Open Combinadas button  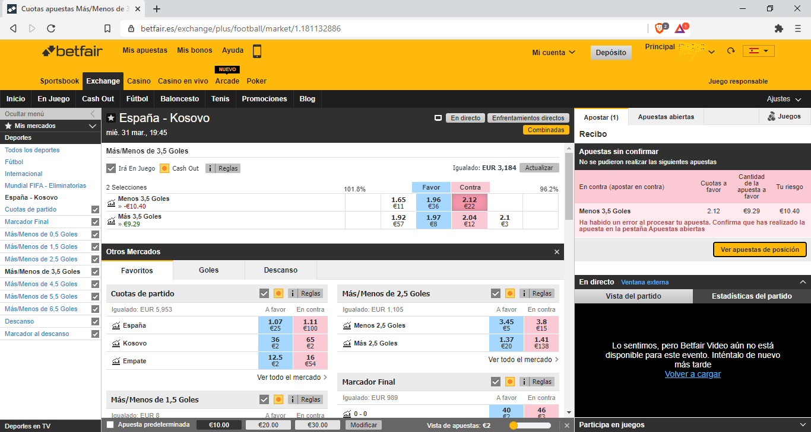point(546,130)
